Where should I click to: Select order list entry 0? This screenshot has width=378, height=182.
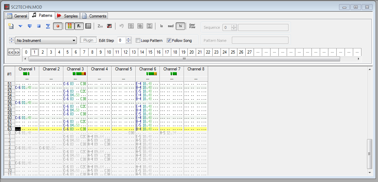click(26, 52)
